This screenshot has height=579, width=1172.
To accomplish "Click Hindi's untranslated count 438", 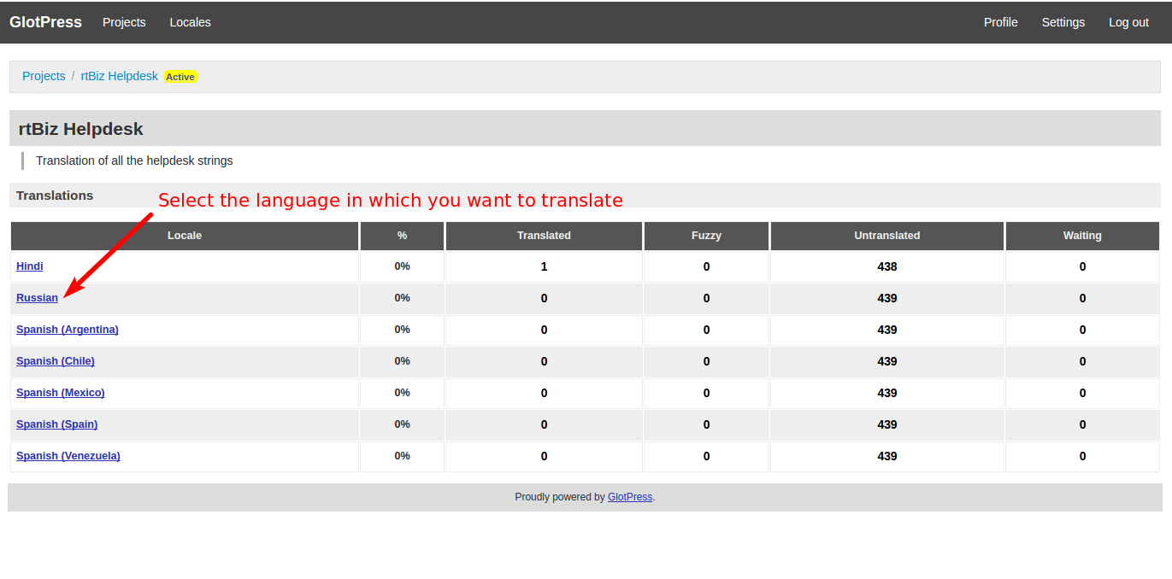I will [887, 266].
